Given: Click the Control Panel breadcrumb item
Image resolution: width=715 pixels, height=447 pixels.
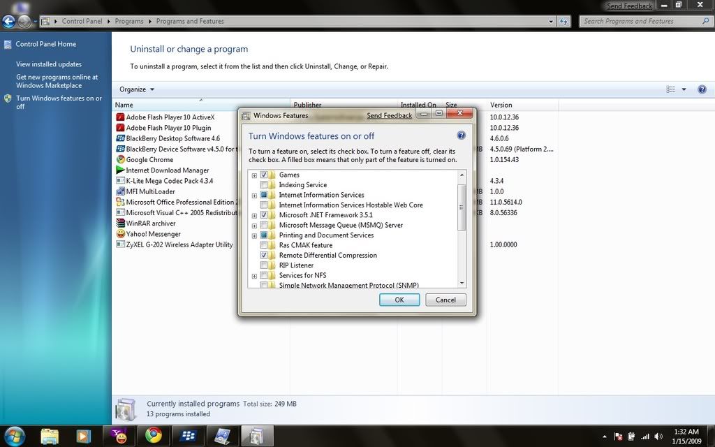Looking at the screenshot, I should pyautogui.click(x=82, y=22).
